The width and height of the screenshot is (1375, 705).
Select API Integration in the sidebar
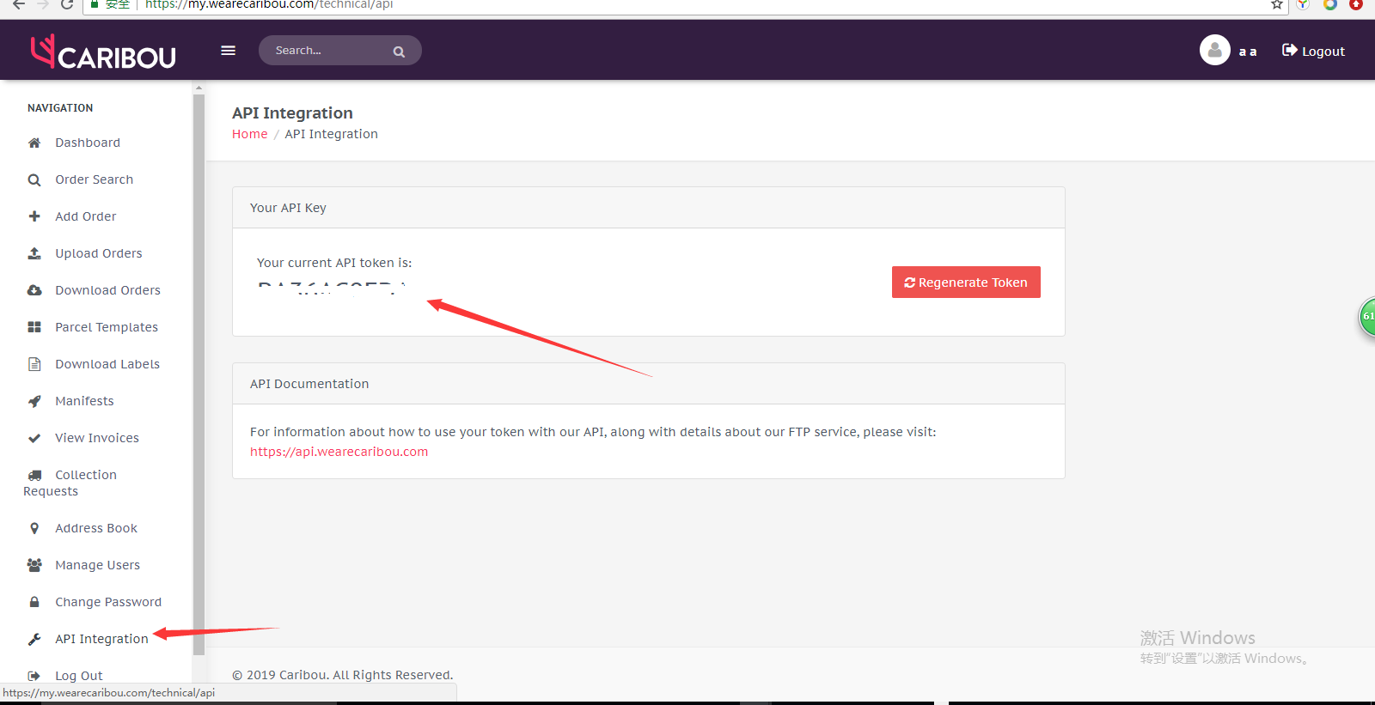(101, 639)
